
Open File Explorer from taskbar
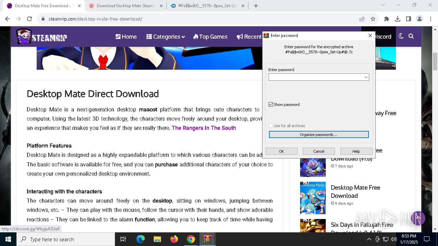point(157,239)
